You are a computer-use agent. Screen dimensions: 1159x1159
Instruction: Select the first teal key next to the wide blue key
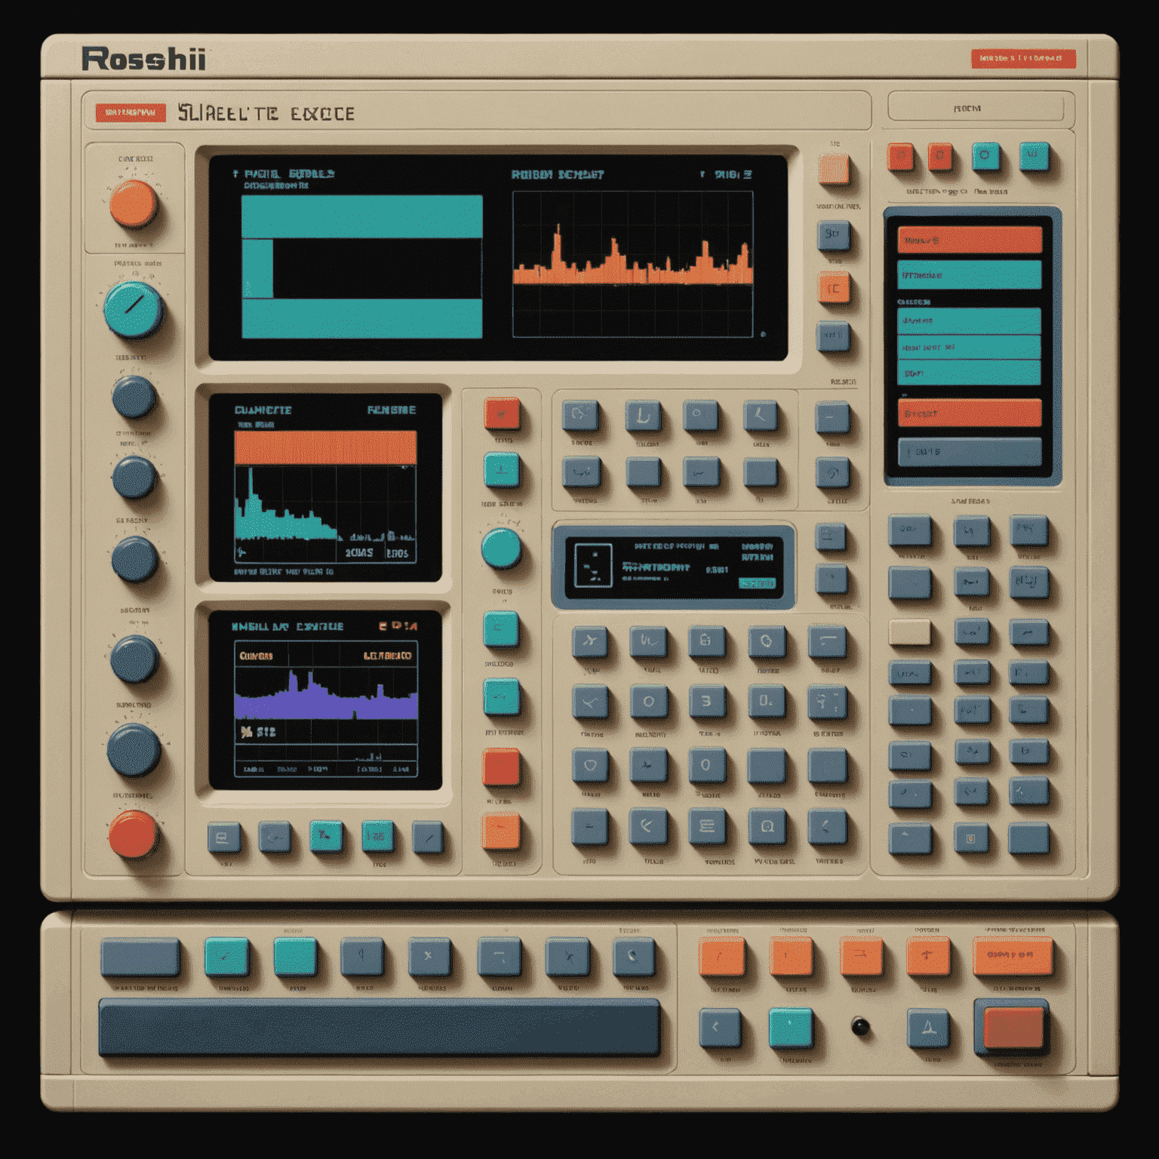tap(226, 956)
